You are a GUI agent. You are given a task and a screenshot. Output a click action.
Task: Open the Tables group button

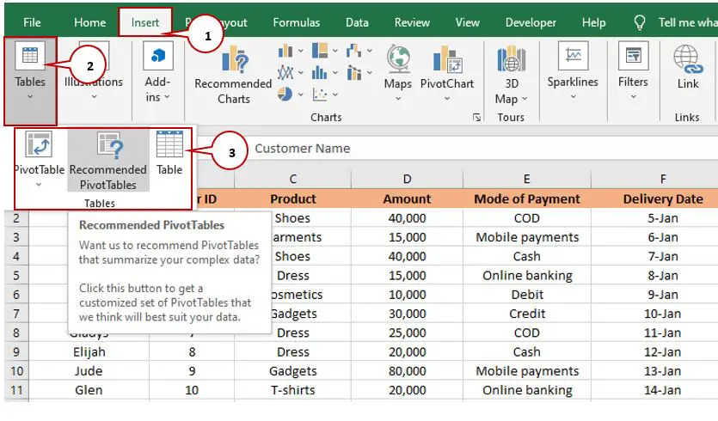tap(30, 81)
